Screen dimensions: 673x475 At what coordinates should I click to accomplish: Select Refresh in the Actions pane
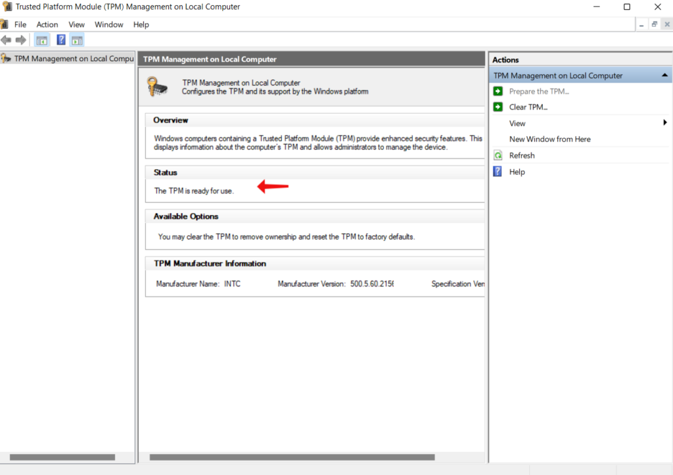522,155
